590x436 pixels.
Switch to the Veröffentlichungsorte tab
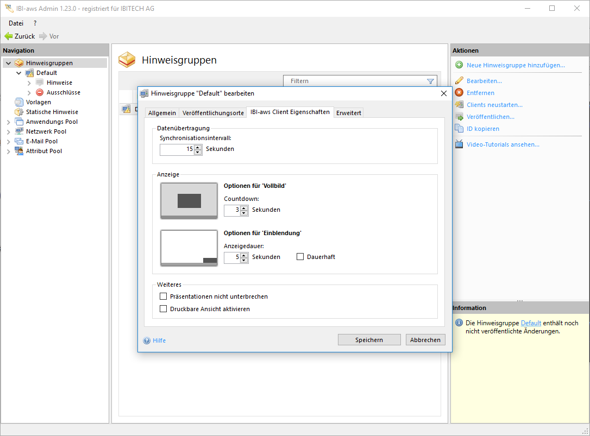click(213, 113)
